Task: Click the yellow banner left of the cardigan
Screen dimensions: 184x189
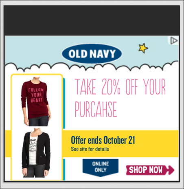Action: 8,144
